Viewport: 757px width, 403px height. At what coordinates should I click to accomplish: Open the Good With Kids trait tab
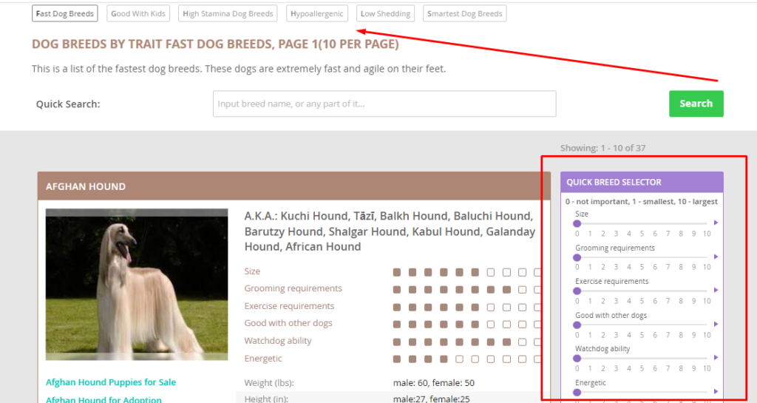coord(138,13)
